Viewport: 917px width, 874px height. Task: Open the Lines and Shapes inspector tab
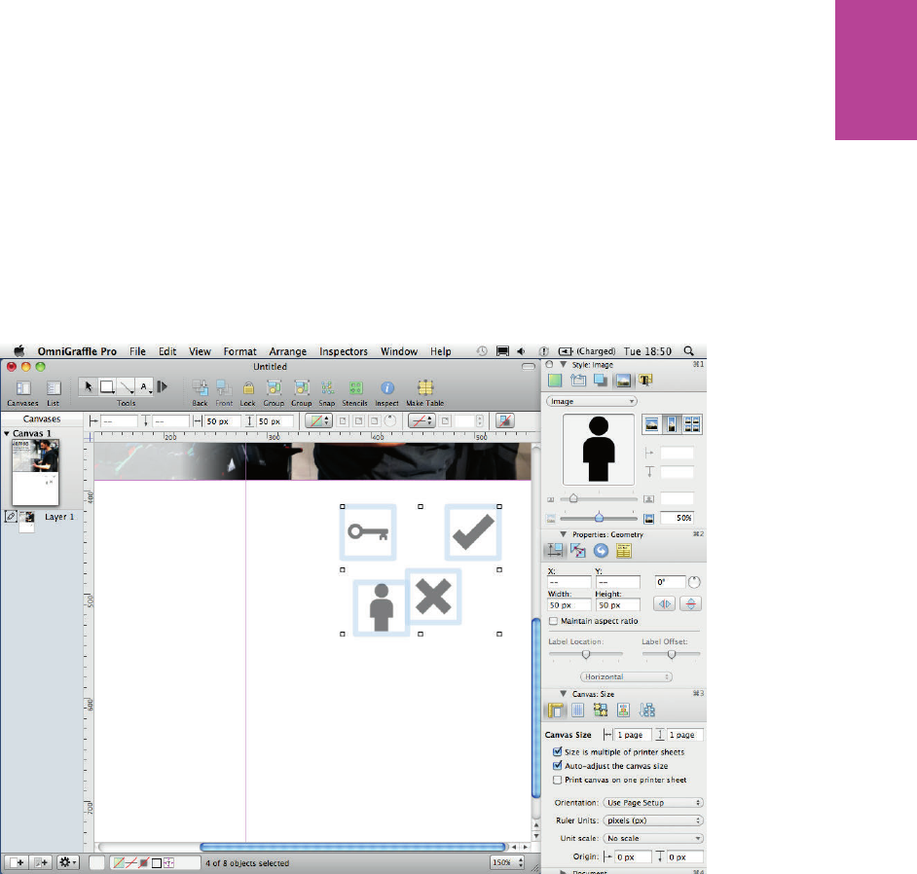pos(578,381)
